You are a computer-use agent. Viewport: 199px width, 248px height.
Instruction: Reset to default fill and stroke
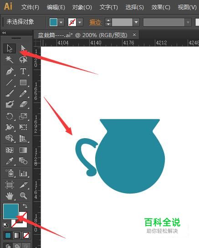[x=5, y=225]
